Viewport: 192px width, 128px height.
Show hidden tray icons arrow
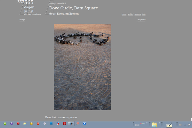click(x=185, y=125)
